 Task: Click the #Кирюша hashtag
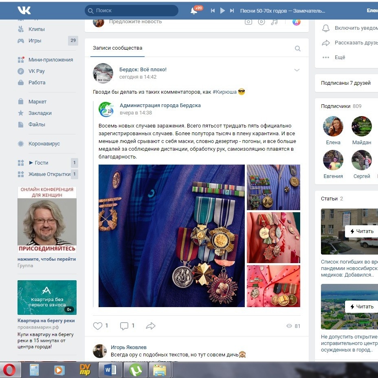224,92
